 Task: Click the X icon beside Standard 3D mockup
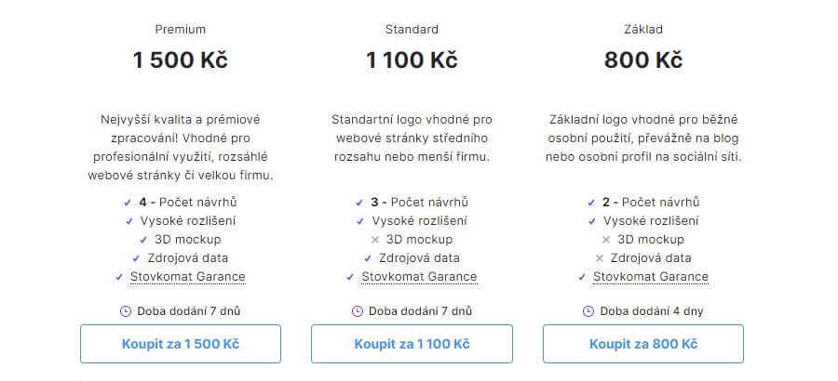tap(374, 240)
